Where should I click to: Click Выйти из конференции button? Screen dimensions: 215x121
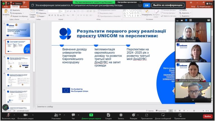168,5
